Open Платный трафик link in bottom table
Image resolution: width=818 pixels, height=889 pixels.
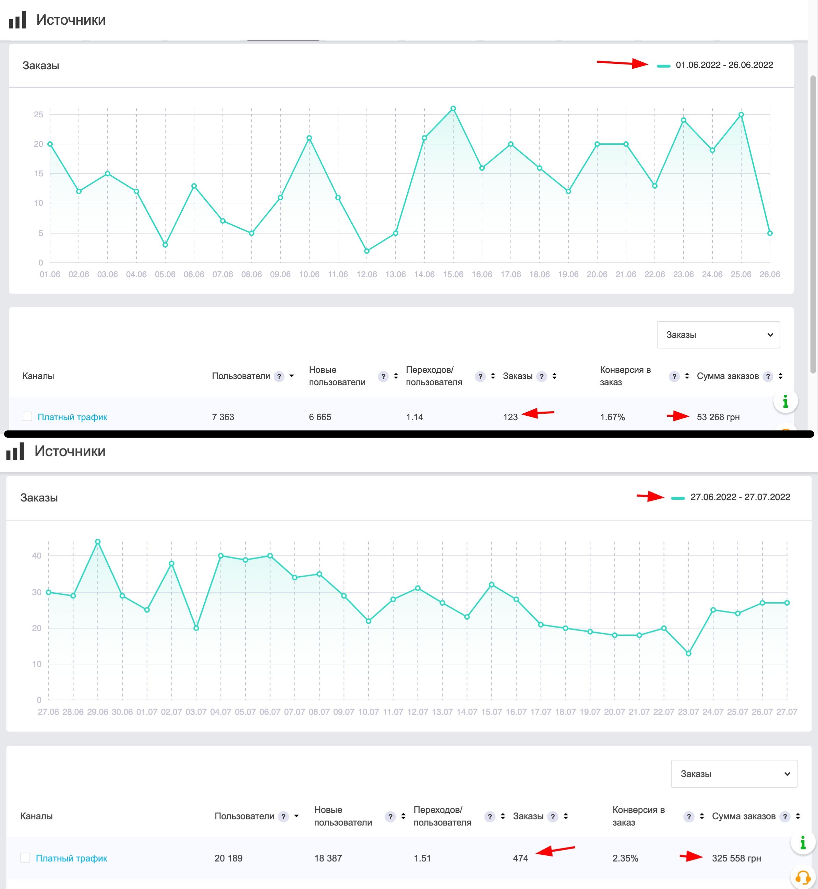[x=71, y=858]
